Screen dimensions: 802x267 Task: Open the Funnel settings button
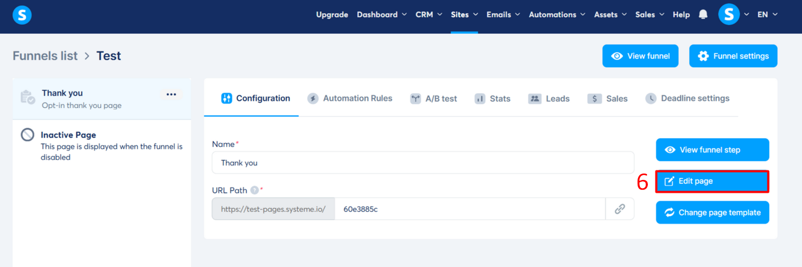733,56
